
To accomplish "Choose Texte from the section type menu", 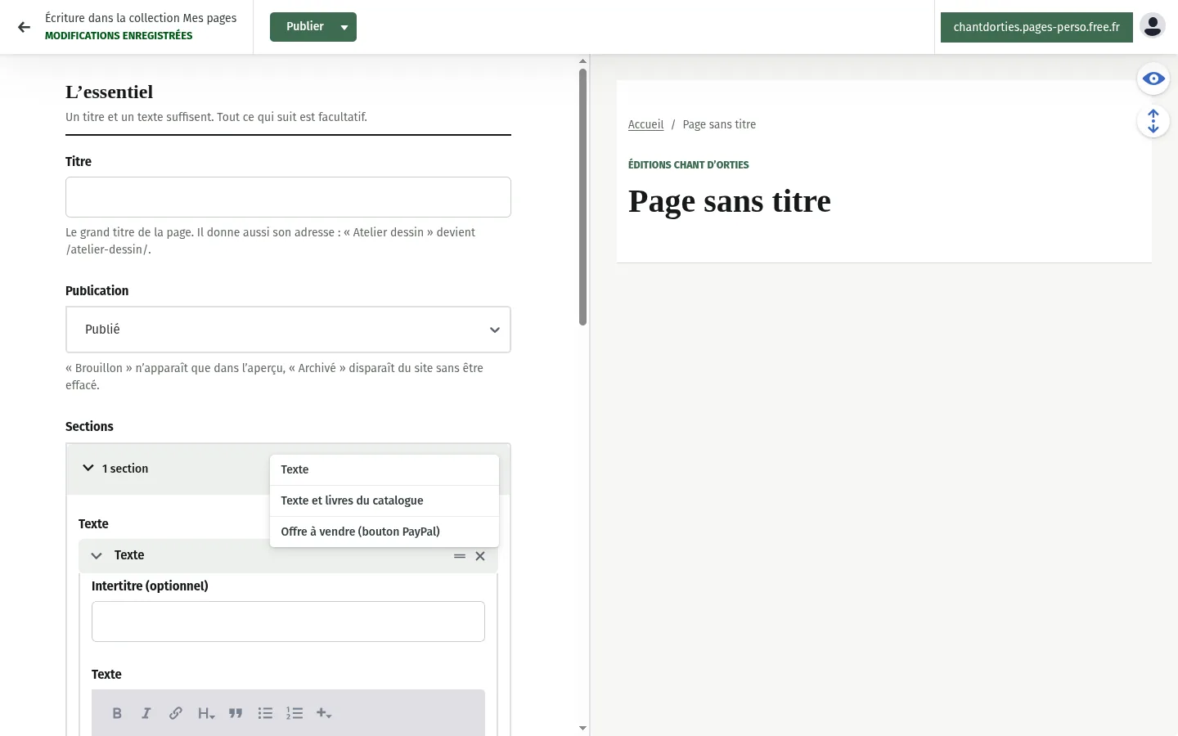I will coord(384,469).
